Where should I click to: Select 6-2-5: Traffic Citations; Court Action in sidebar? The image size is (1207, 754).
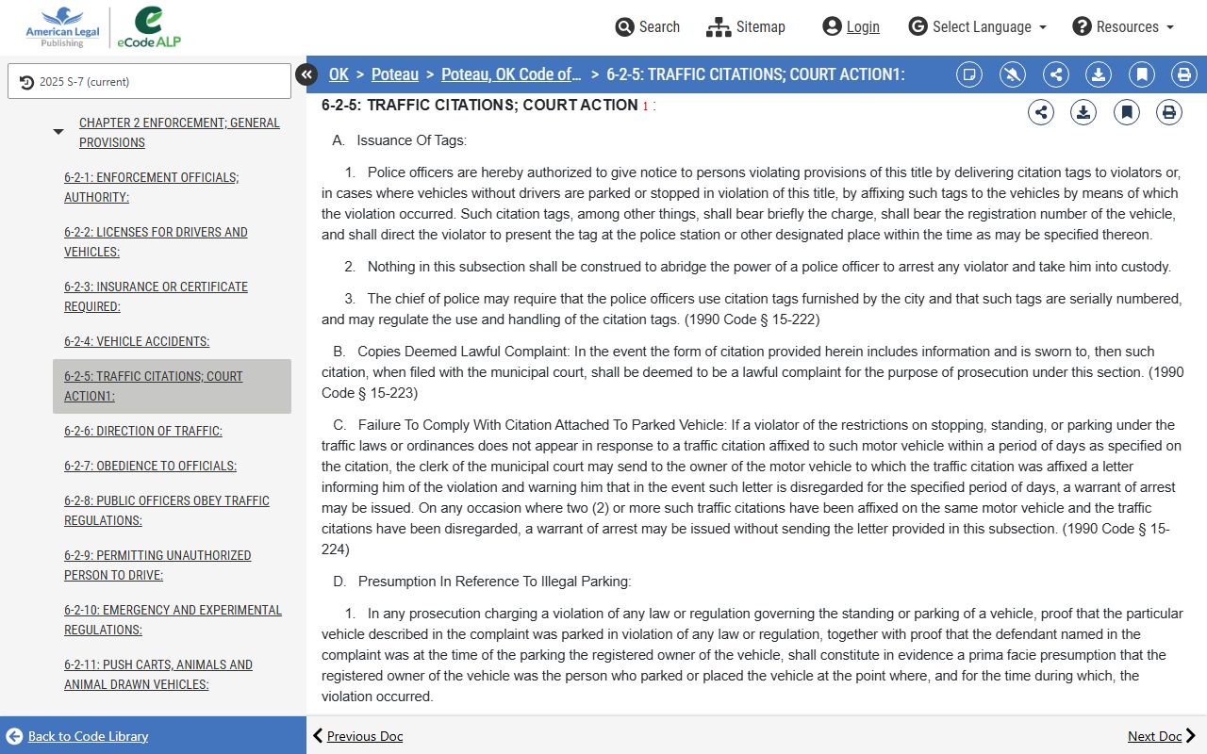tap(172, 386)
